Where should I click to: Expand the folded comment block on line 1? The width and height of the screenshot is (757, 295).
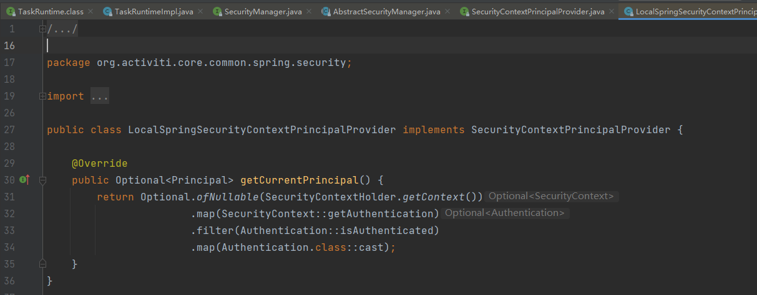(42, 29)
